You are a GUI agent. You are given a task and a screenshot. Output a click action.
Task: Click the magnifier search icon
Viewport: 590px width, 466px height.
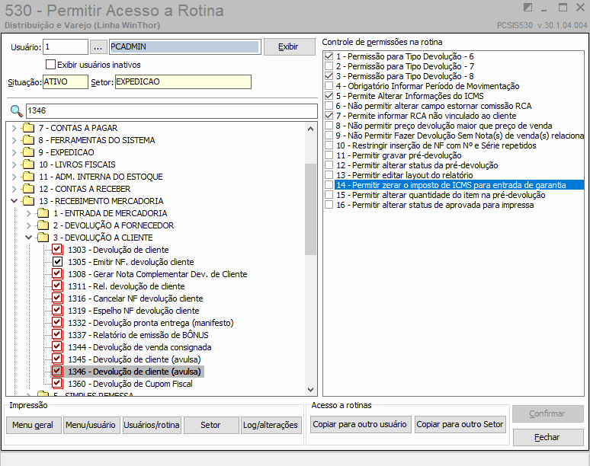(16, 111)
